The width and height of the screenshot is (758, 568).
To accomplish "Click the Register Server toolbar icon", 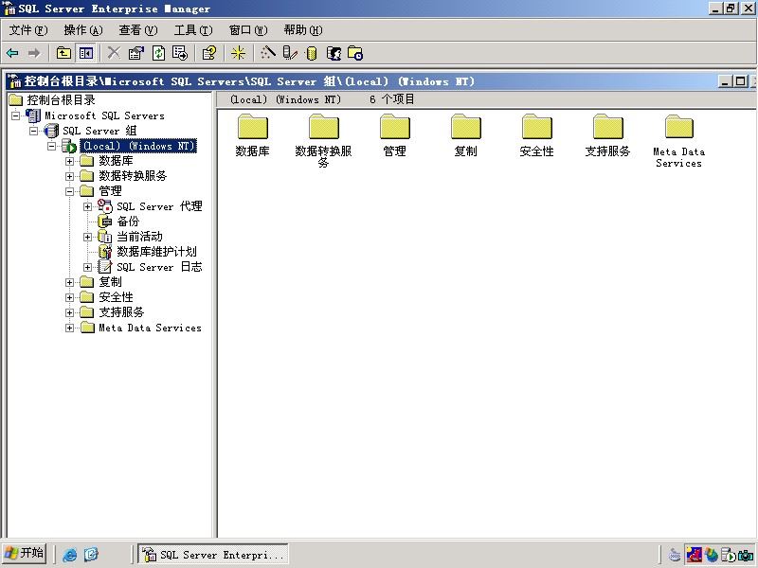I will point(290,53).
